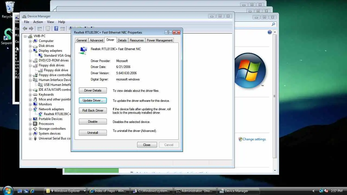Expand the Computer node
The width and height of the screenshot is (347, 195).
(x=30, y=41)
